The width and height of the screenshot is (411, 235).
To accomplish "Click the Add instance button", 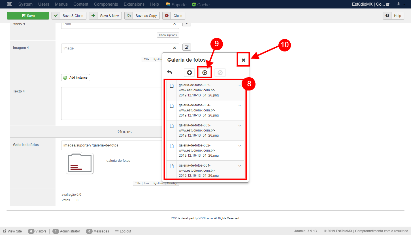I will [76, 77].
